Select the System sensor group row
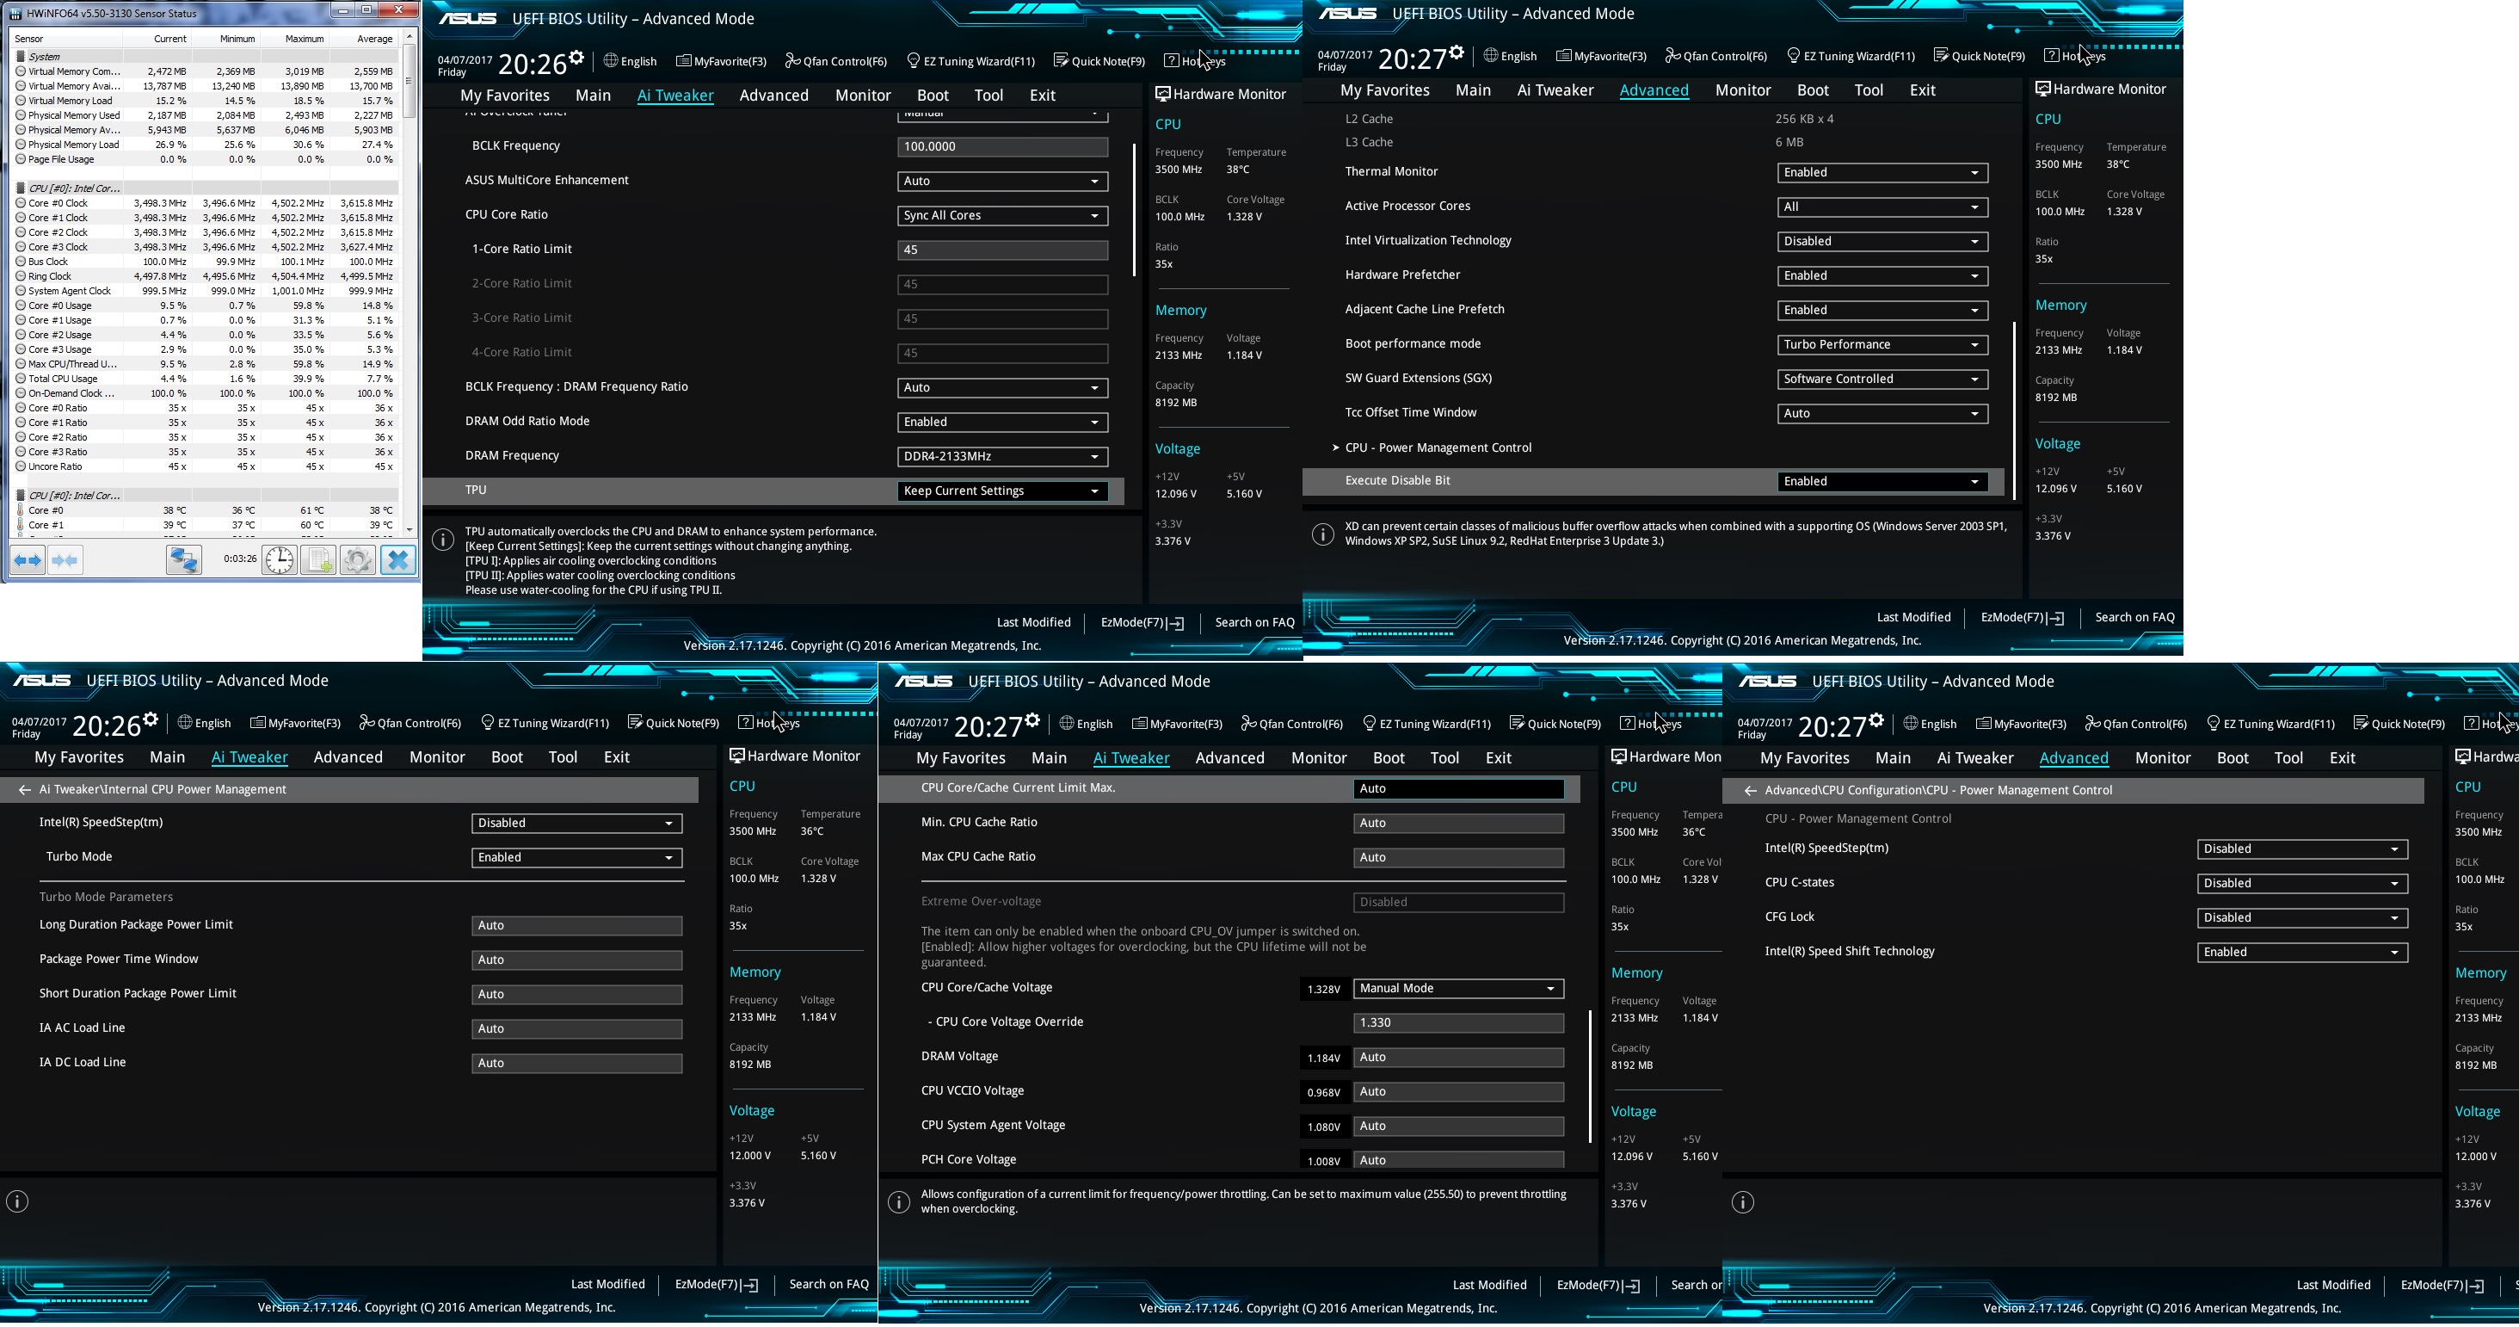The image size is (2519, 1327). pyautogui.click(x=45, y=57)
